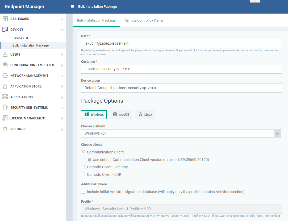Click the Devices menu label
Screen dimensions: 288x221
[x=17, y=30]
